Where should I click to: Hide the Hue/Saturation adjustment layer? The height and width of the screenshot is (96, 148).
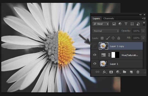[x=95, y=55]
